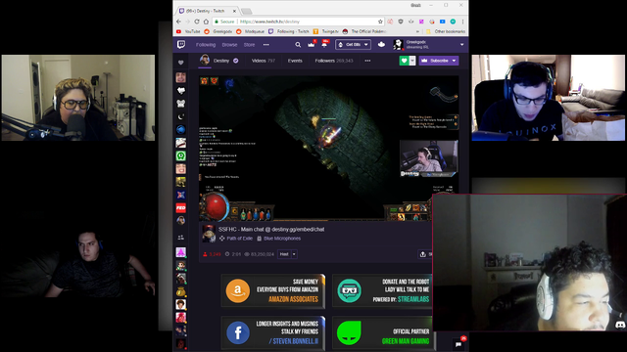Click the friends icon in the left sidebar
The height and width of the screenshot is (352, 627).
pyautogui.click(x=180, y=238)
